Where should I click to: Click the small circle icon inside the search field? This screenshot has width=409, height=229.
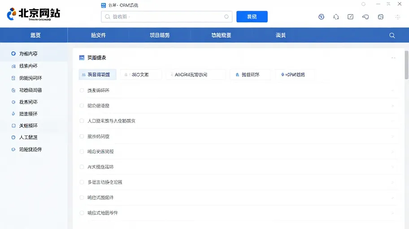pos(226,17)
